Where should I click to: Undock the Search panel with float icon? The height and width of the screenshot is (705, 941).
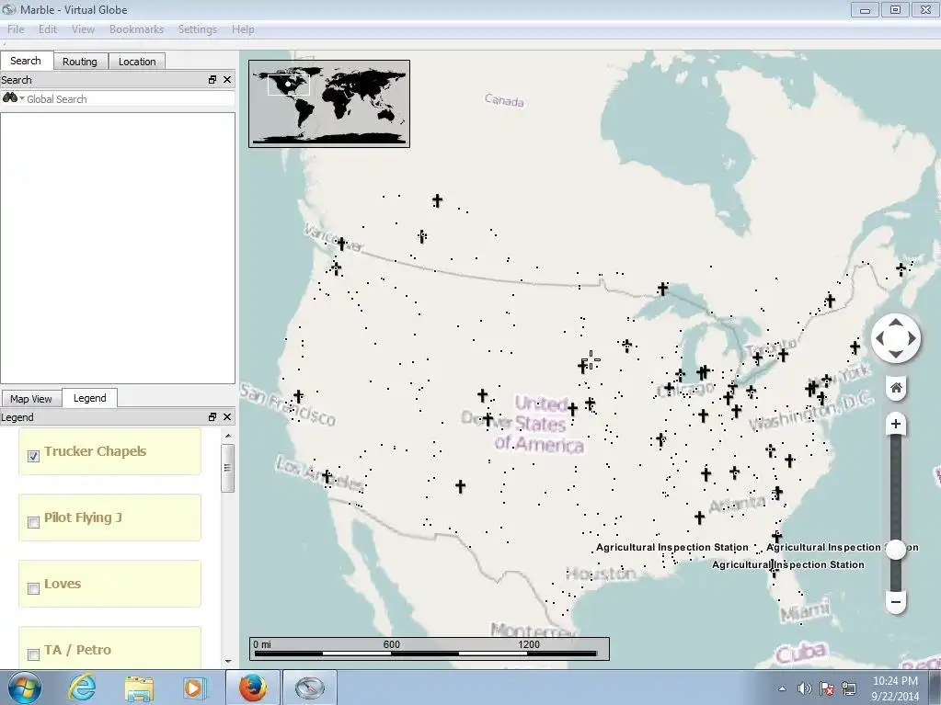[212, 80]
